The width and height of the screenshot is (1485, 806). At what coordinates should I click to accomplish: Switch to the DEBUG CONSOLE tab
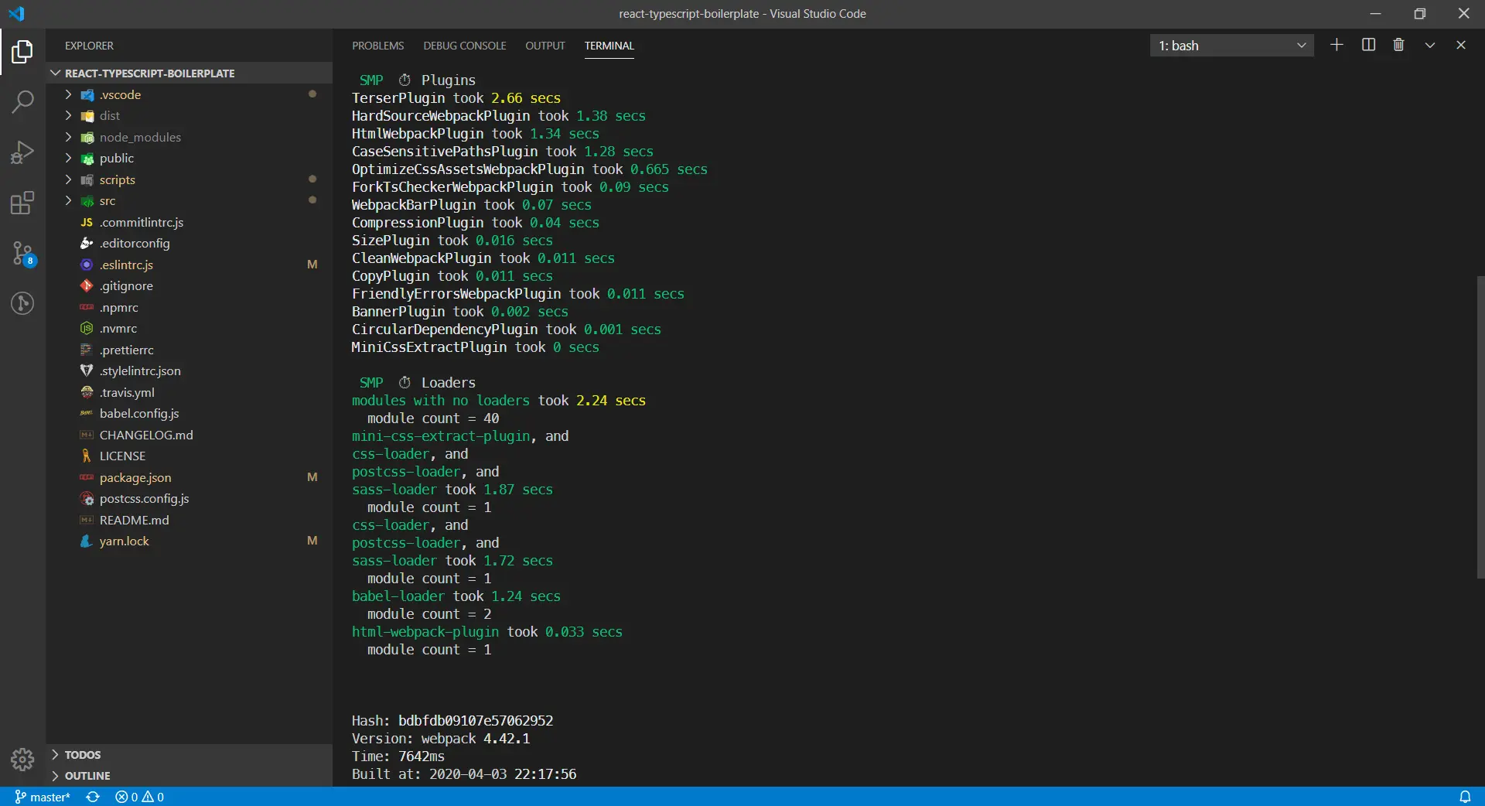click(x=464, y=46)
